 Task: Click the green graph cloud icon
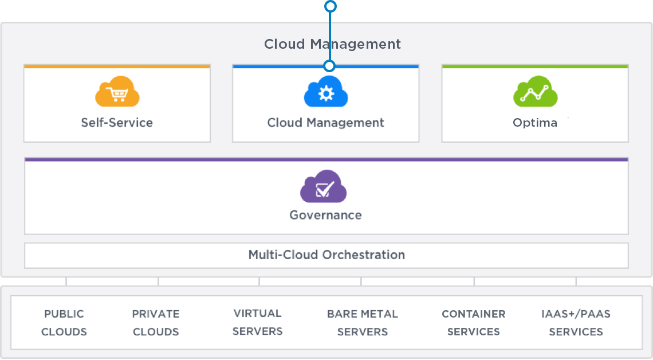click(535, 93)
